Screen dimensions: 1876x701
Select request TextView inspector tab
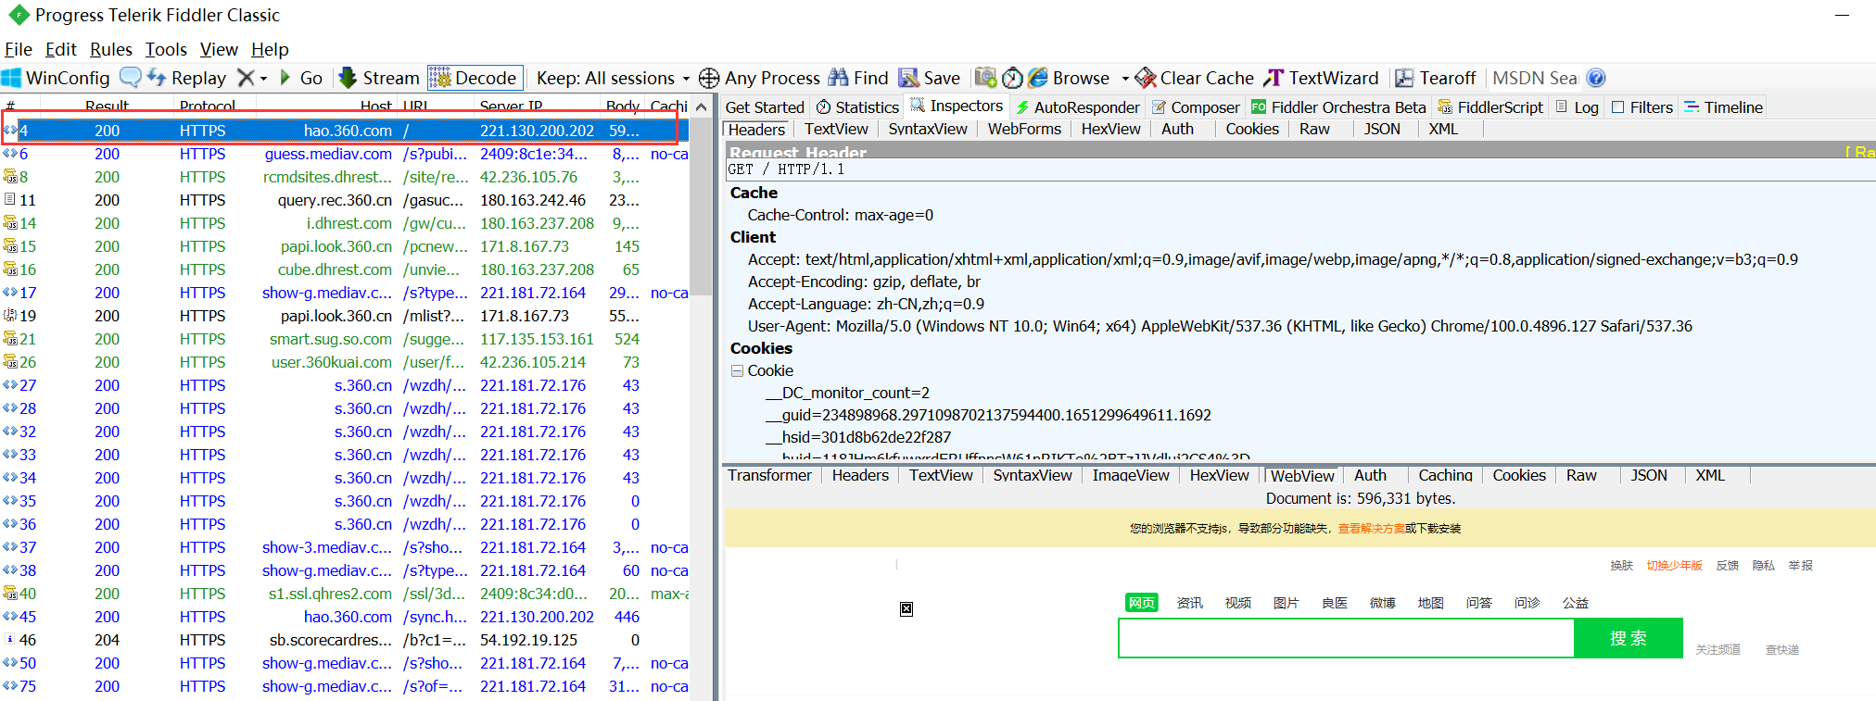(x=836, y=129)
